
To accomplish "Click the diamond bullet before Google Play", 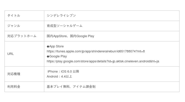I will [x=48, y=56].
